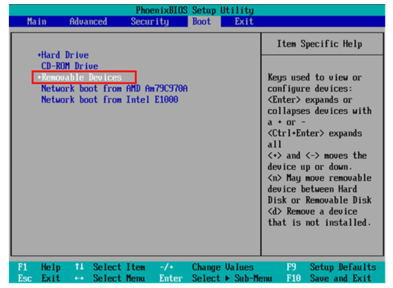The width and height of the screenshot is (393, 288).
Task: Switch to the Main tab
Action: [36, 22]
